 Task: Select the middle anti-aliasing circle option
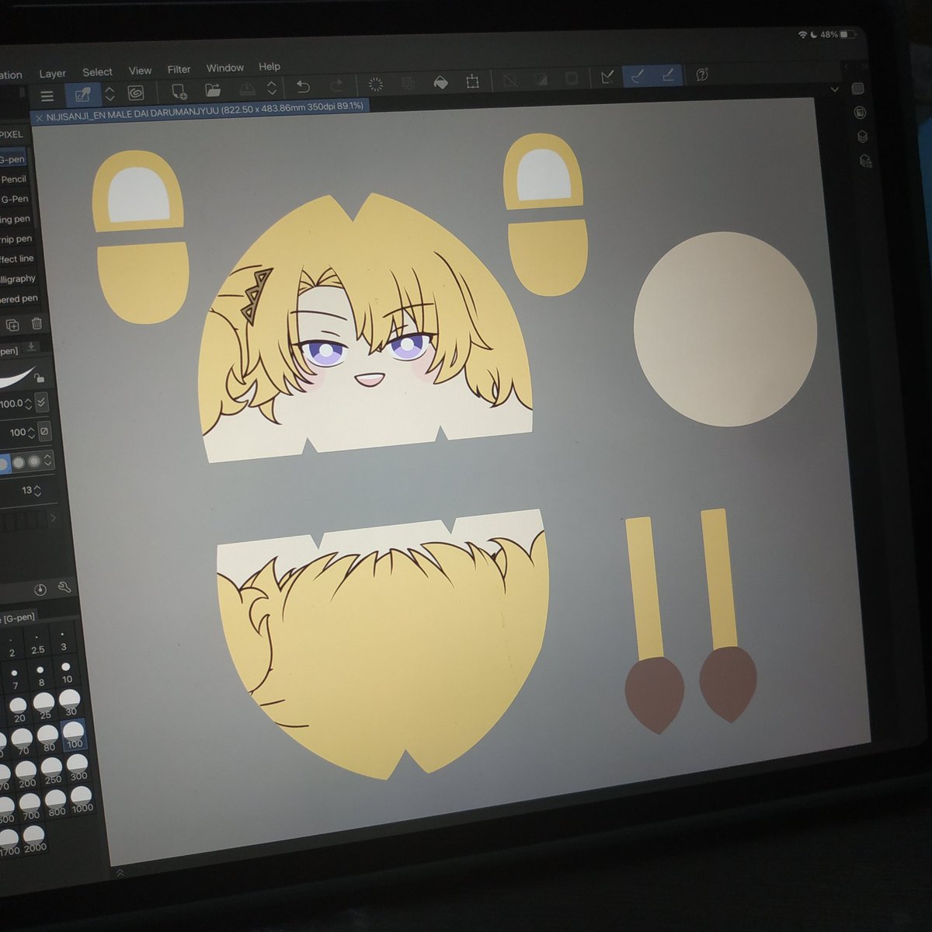pos(19,463)
